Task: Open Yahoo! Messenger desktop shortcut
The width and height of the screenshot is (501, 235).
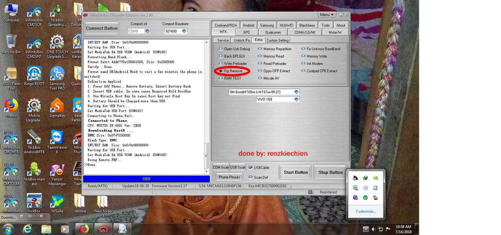Action: pos(58,174)
